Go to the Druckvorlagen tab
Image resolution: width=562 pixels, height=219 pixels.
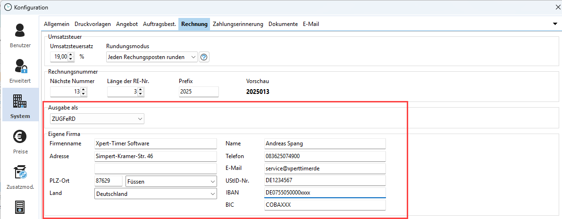(x=93, y=24)
